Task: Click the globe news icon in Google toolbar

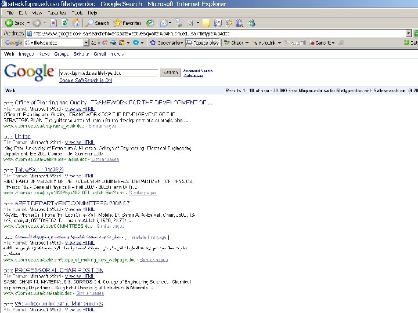Action: pyautogui.click(x=113, y=42)
